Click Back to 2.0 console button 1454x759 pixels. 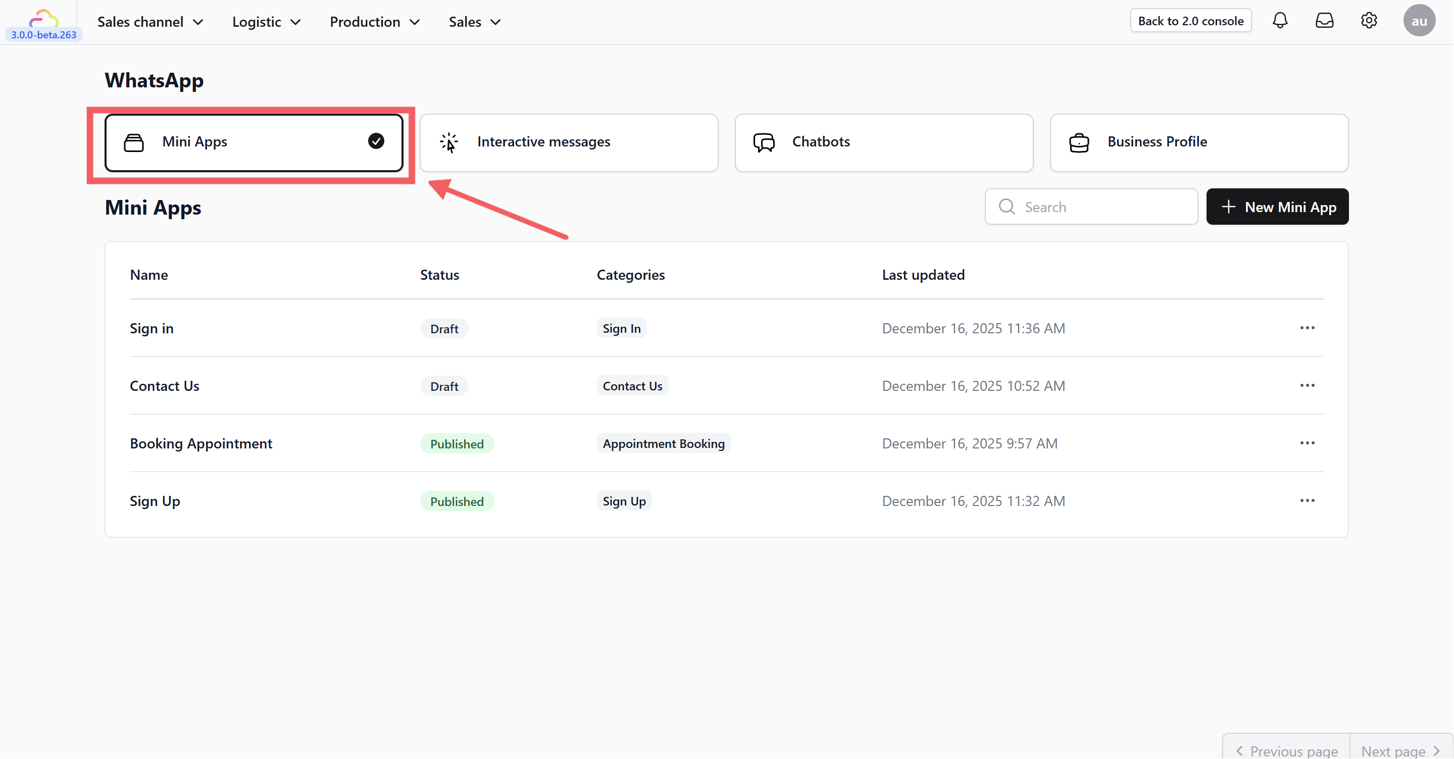(1190, 21)
